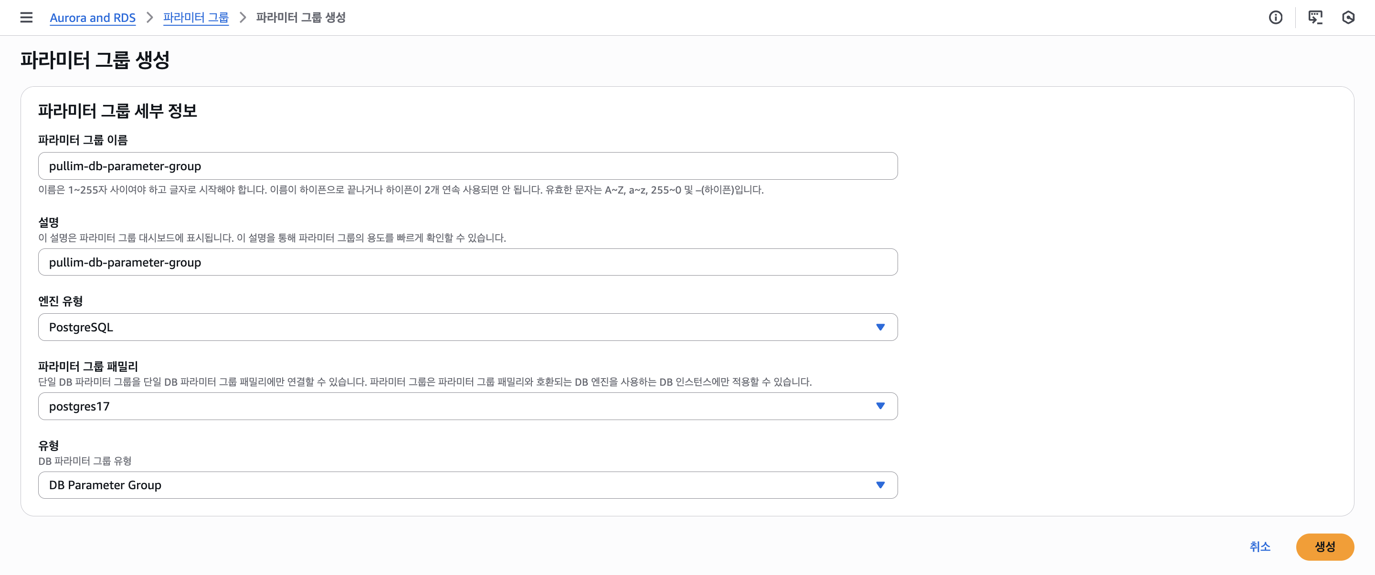The width and height of the screenshot is (1375, 575).
Task: Click the 엔진 유형 field label
Action: (x=60, y=301)
